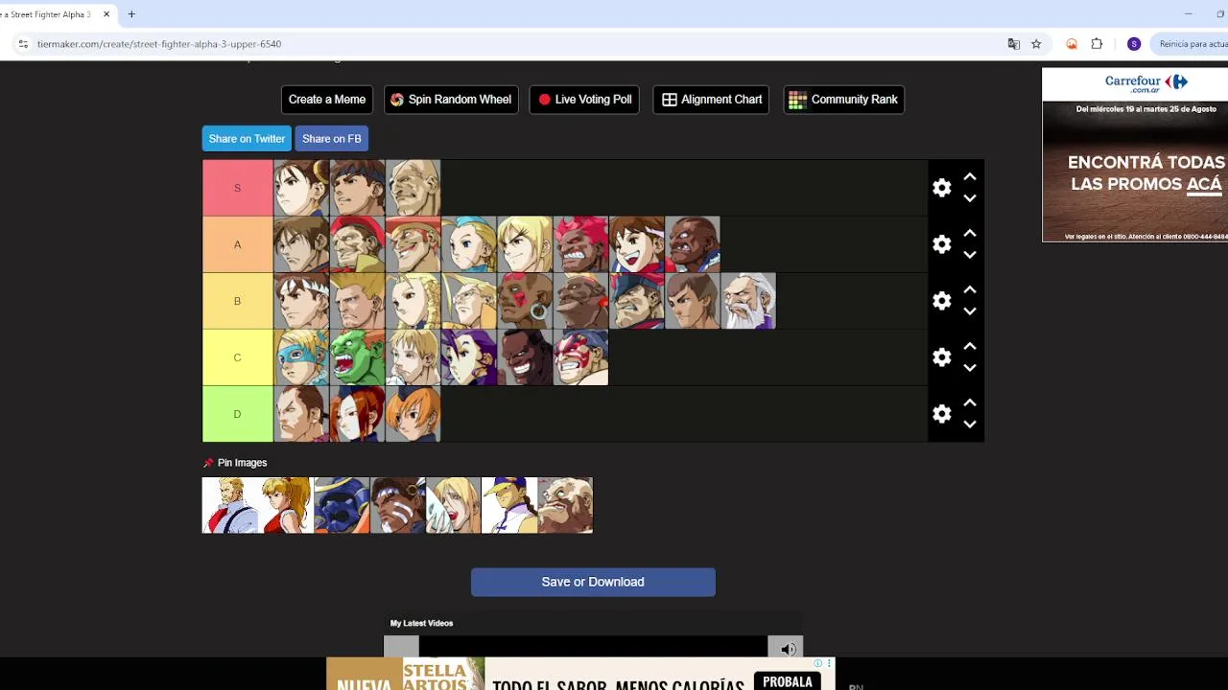Open settings gear for S tier row
1228x690 pixels.
(x=942, y=188)
